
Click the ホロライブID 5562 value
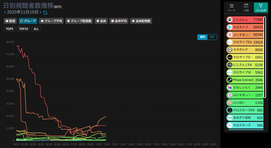click(x=259, y=72)
